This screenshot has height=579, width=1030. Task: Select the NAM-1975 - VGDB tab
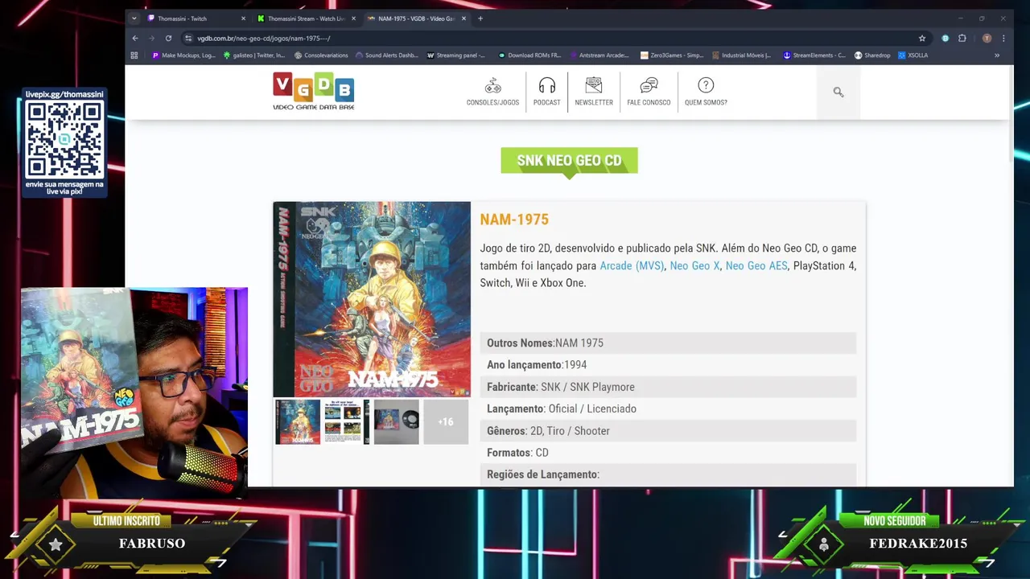pyautogui.click(x=417, y=18)
